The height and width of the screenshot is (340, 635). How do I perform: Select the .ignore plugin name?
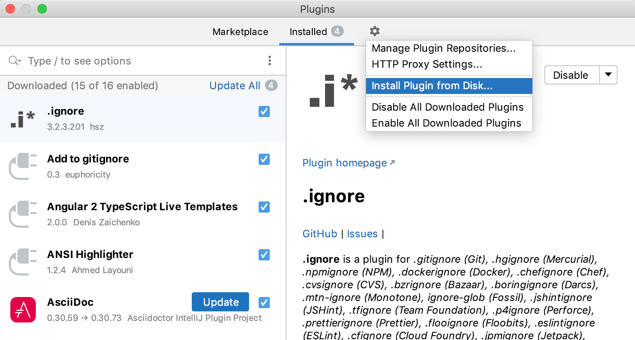click(66, 111)
